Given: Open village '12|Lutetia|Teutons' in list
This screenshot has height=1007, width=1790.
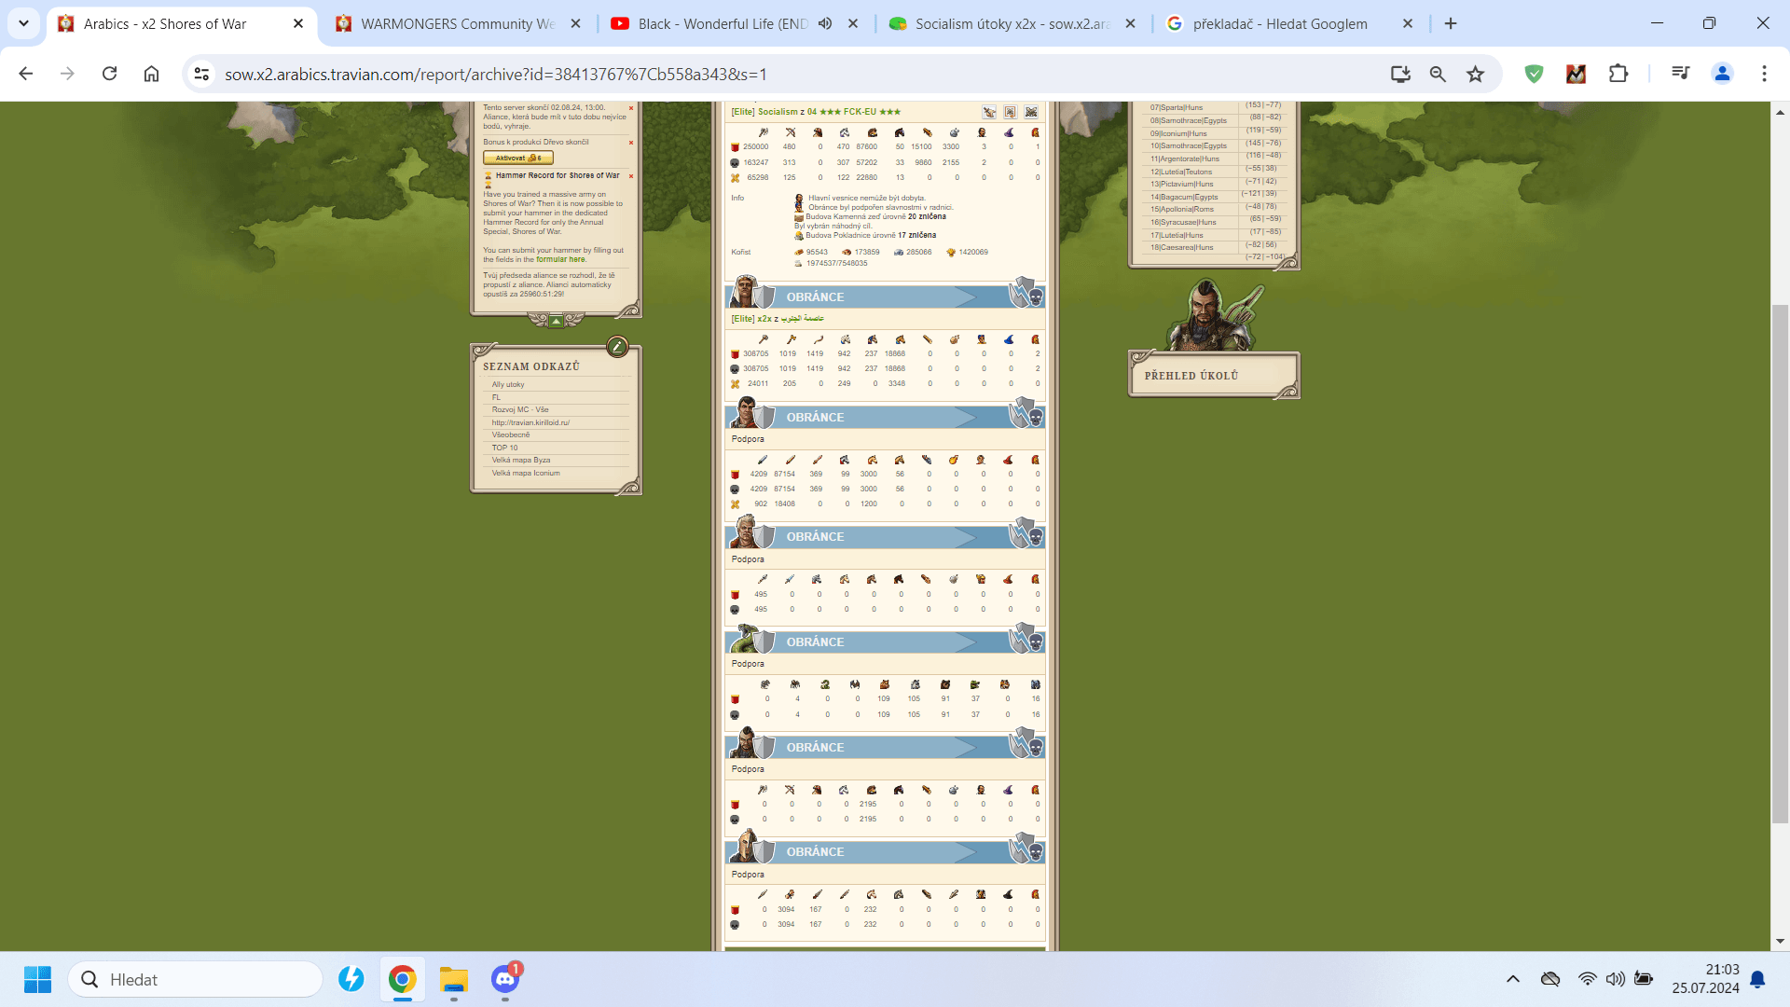Looking at the screenshot, I should tap(1181, 172).
